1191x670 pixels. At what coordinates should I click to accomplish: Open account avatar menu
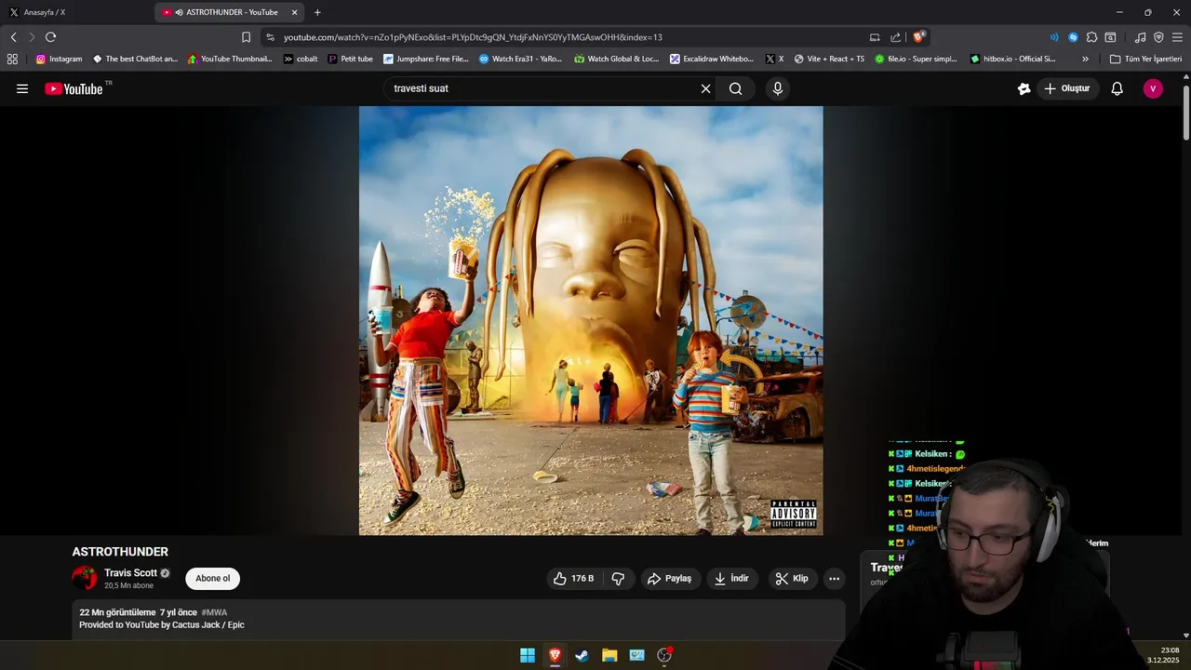(1153, 88)
